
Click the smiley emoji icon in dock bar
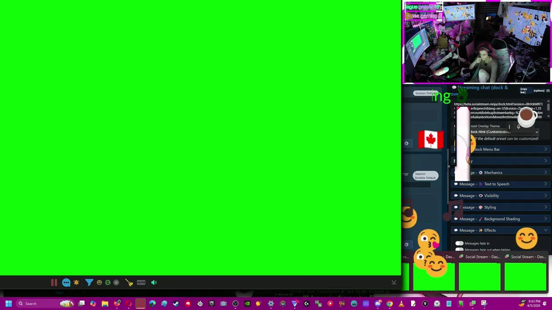(x=99, y=282)
